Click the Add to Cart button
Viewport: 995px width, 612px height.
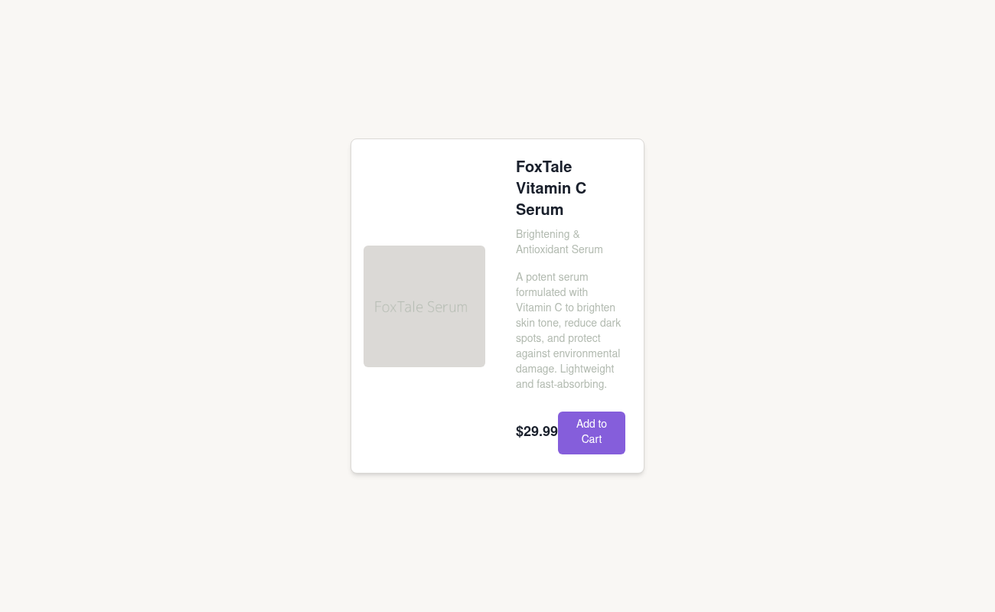(592, 433)
